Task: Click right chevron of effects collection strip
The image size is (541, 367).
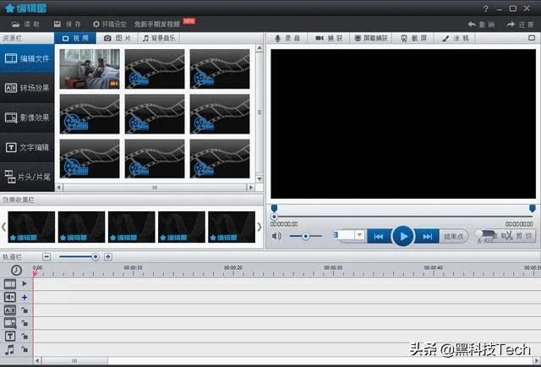Action: click(259, 227)
